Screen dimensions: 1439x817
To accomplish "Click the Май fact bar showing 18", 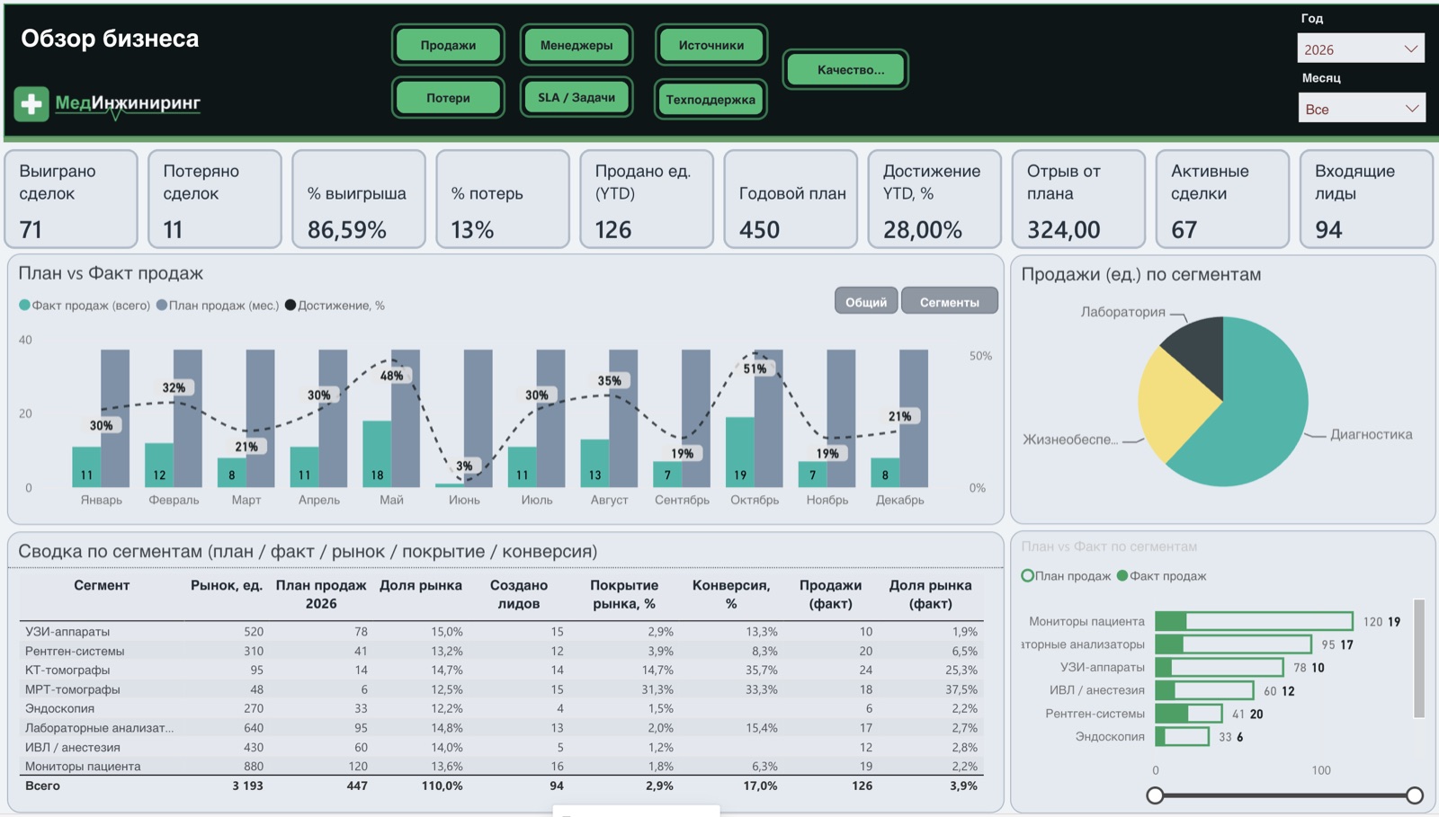I will (377, 454).
